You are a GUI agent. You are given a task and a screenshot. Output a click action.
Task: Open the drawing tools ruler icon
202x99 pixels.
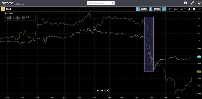(189, 9)
